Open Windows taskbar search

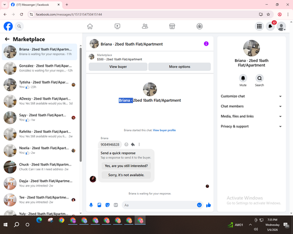click(16, 225)
